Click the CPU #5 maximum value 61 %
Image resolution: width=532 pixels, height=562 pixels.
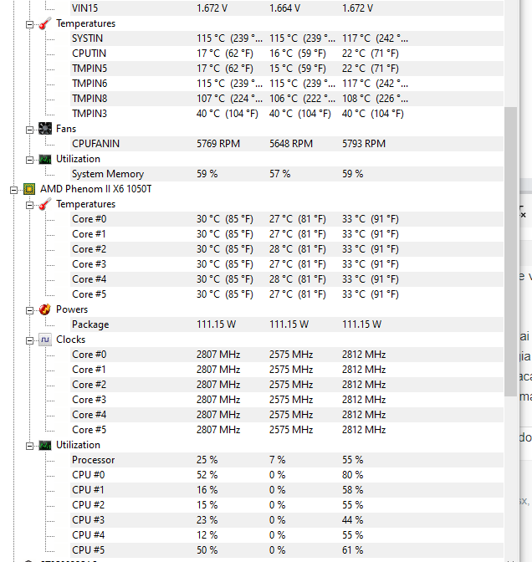point(352,550)
